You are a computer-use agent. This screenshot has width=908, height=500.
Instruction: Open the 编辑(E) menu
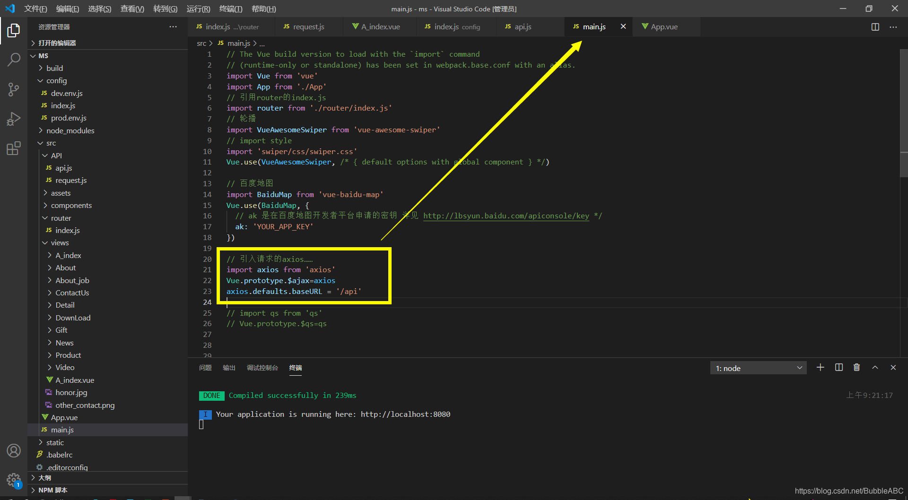pyautogui.click(x=68, y=9)
